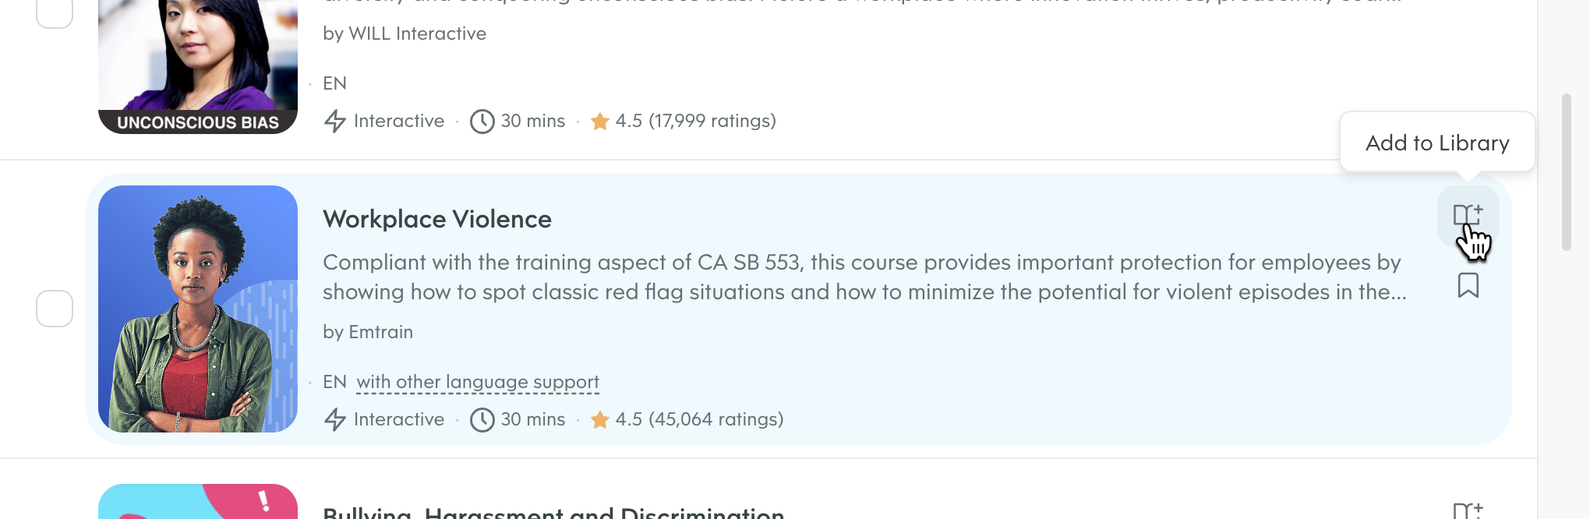Click the star rating icon for Workplace Violence
This screenshot has width=1590, height=519.
point(600,420)
